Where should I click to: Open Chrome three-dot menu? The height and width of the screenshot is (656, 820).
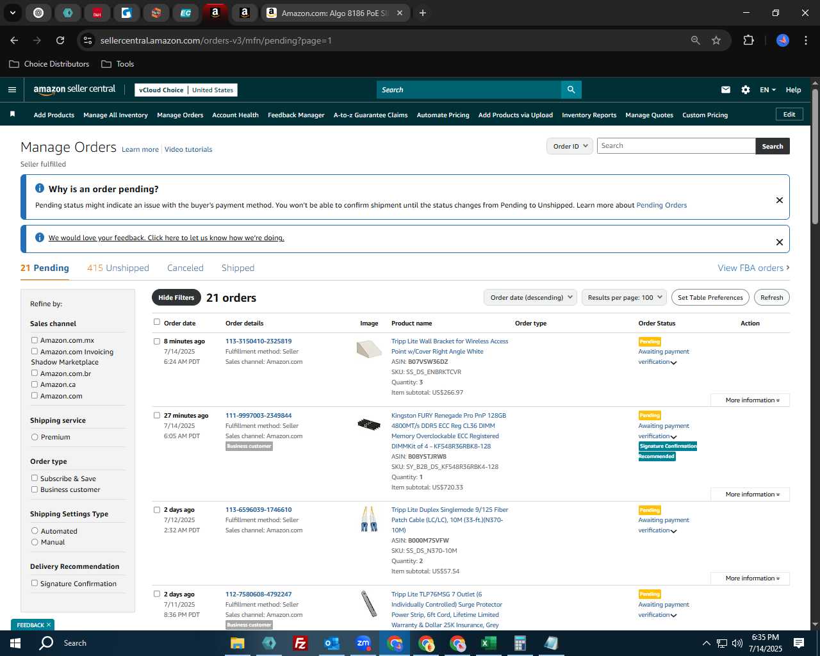tap(805, 40)
